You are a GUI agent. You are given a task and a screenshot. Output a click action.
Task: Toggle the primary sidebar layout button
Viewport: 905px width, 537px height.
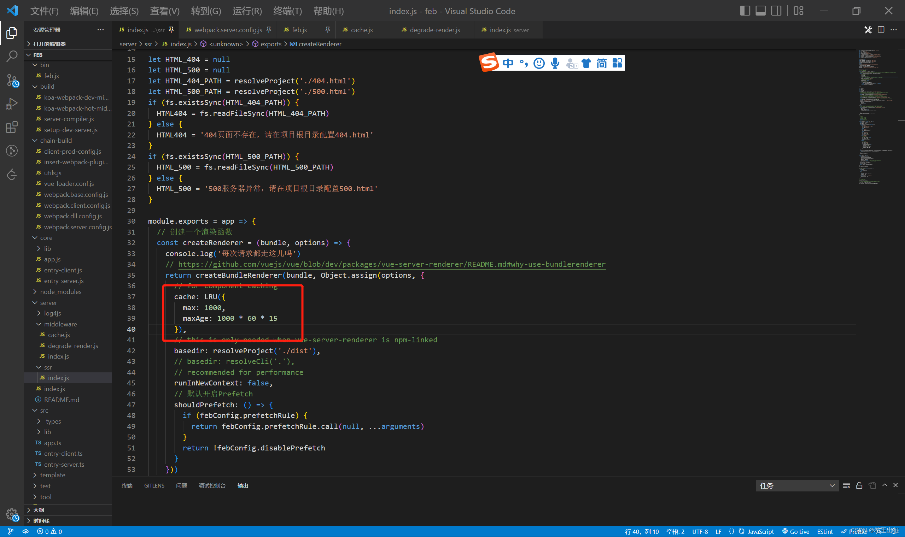pyautogui.click(x=745, y=11)
